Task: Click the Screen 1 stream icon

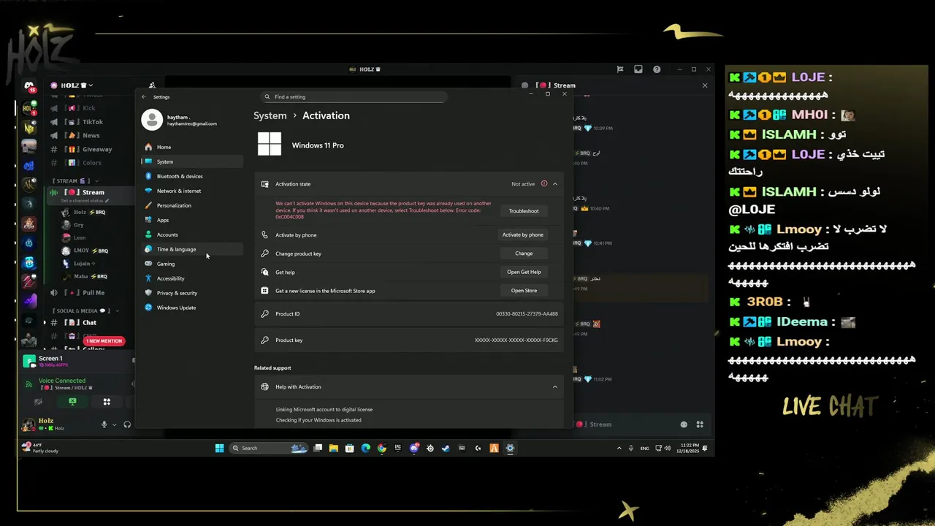Action: click(29, 361)
